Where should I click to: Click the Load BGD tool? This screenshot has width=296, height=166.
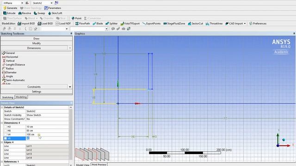click(x=45, y=24)
